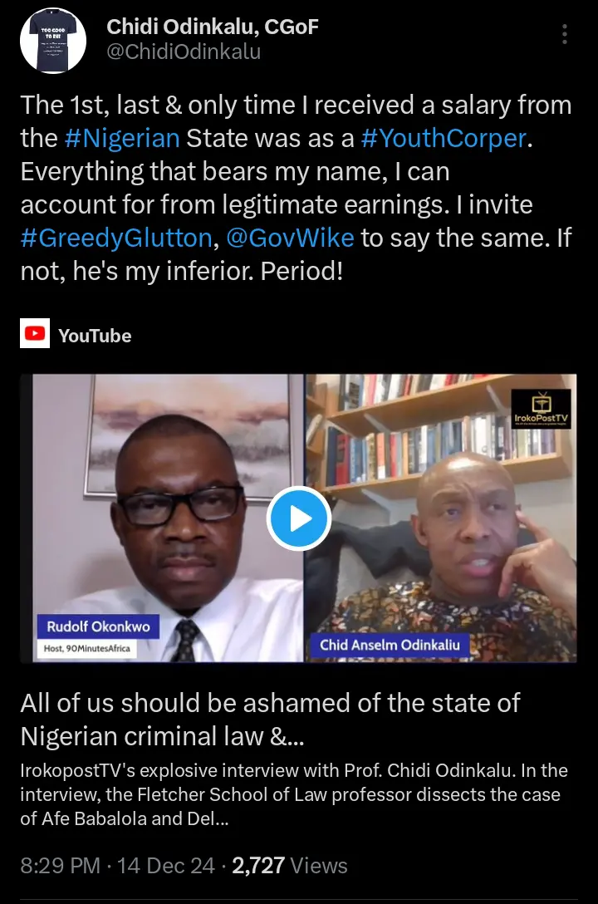
Task: Tap the Rudolf Okonkwo name label
Action: click(99, 626)
